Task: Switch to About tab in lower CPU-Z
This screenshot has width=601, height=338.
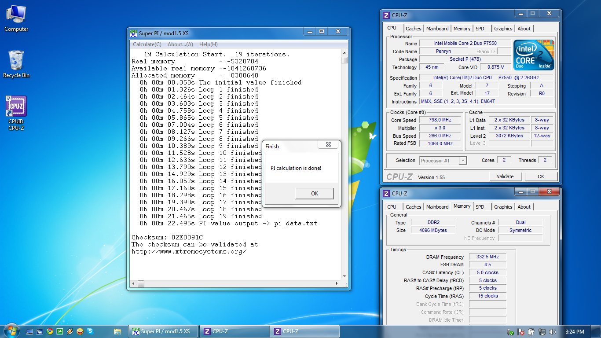Action: [524, 207]
